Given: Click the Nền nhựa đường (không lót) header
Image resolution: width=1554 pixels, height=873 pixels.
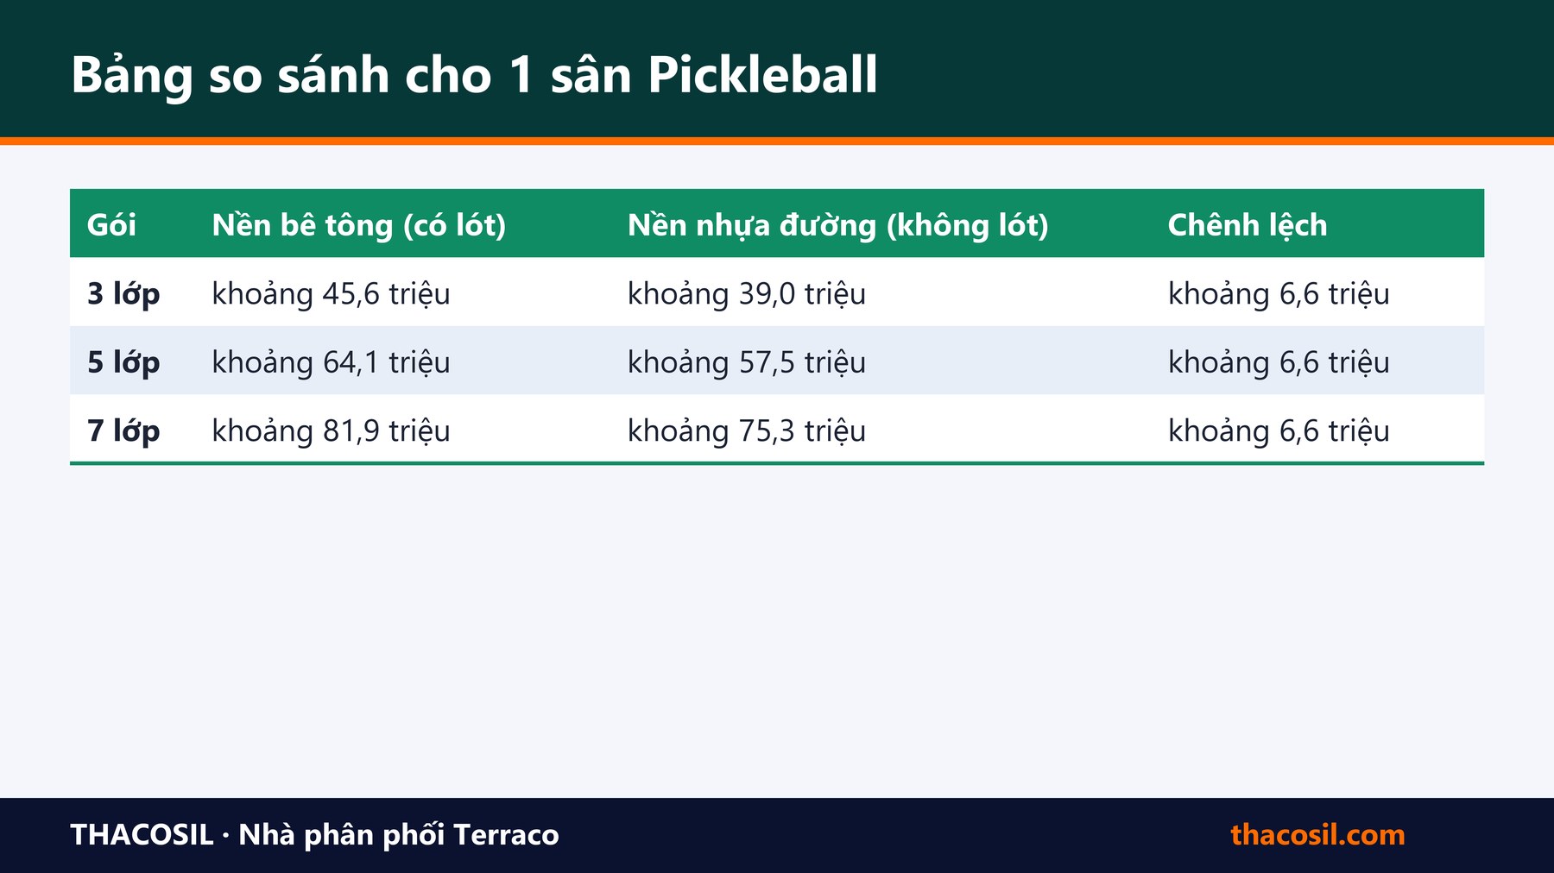Looking at the screenshot, I should pyautogui.click(x=837, y=225).
